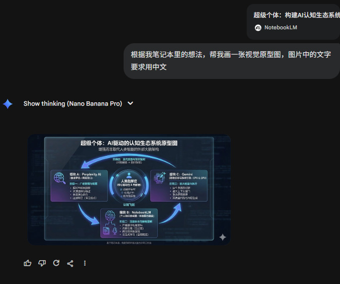Regenerate the response with redo icon
The width and height of the screenshot is (340, 284).
56,263
